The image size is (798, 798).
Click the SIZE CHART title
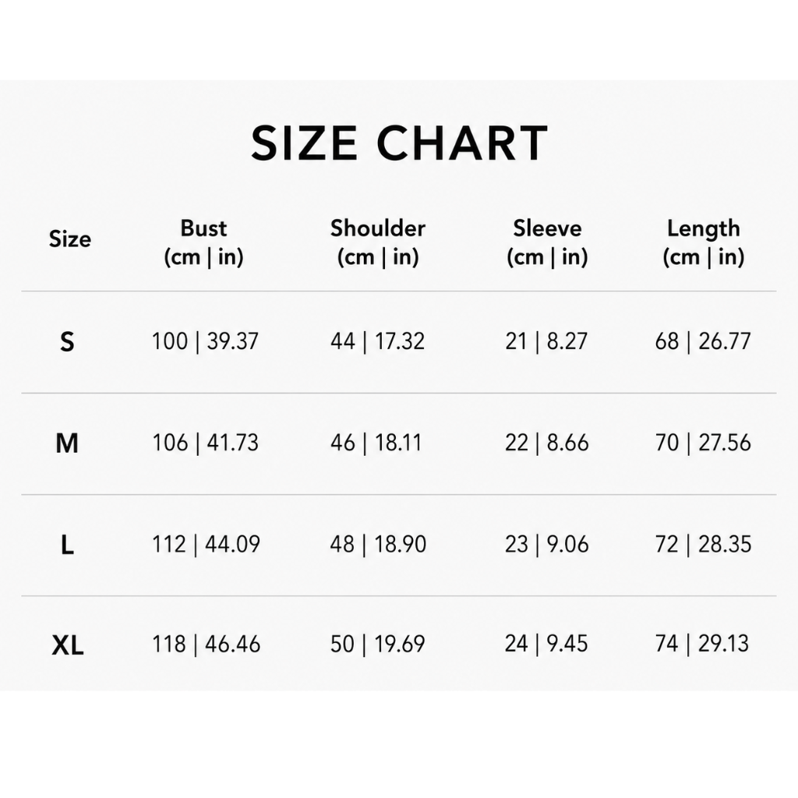(x=400, y=143)
